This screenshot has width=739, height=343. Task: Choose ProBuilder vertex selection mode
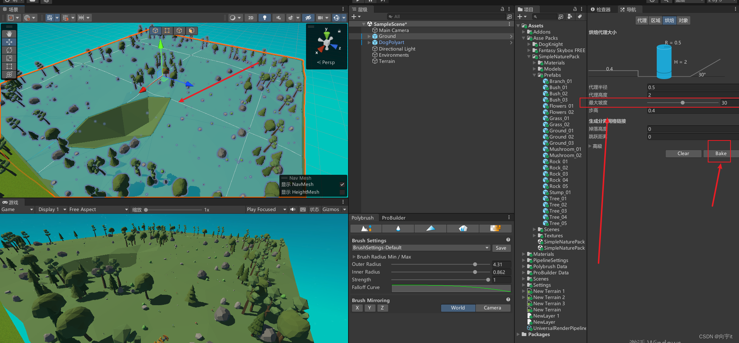tap(167, 30)
